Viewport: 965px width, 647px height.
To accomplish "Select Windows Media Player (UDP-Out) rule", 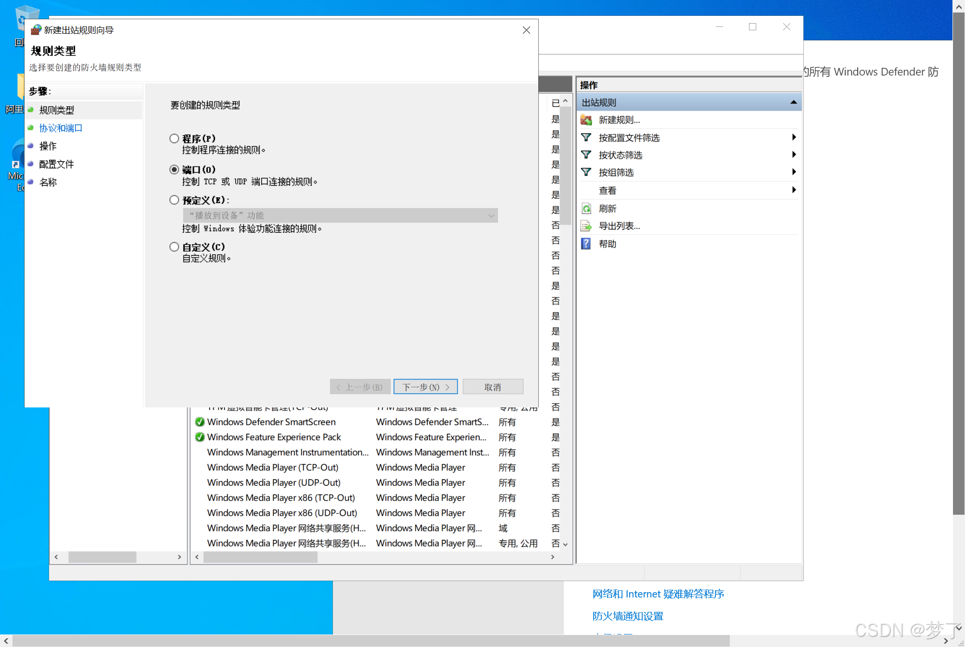I will click(377, 482).
